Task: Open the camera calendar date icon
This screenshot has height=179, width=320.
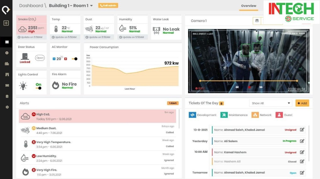Action: (257, 20)
